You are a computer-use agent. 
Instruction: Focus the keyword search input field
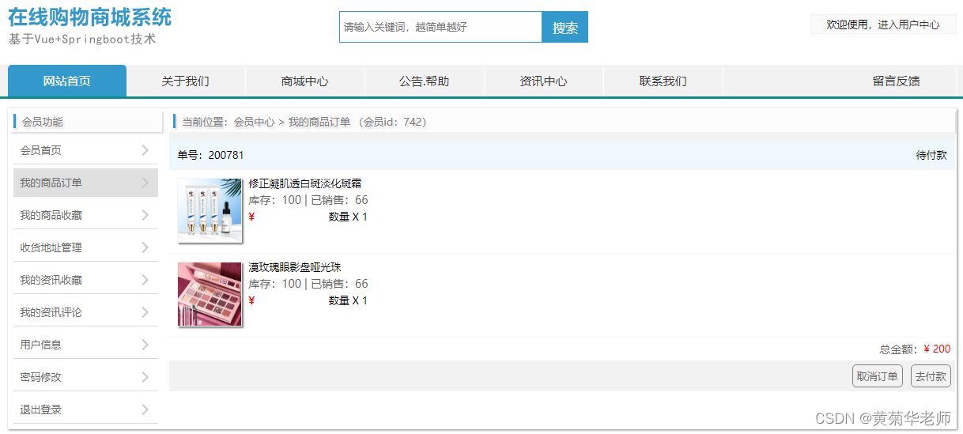click(x=440, y=27)
